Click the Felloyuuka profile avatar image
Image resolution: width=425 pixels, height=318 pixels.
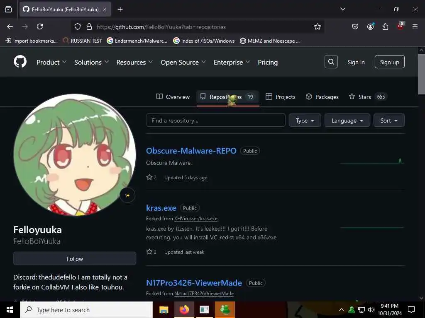tap(75, 155)
